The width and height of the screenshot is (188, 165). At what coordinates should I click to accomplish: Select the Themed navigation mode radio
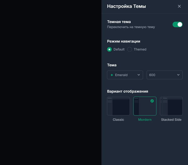(130, 49)
